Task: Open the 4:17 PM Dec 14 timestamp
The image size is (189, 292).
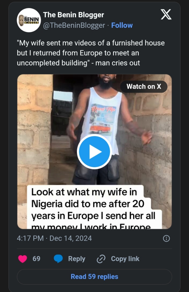Action: pyautogui.click(x=54, y=238)
